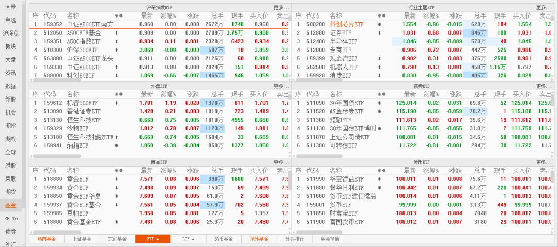Click the marker icon beside 银华日利ETF

tap(379, 188)
